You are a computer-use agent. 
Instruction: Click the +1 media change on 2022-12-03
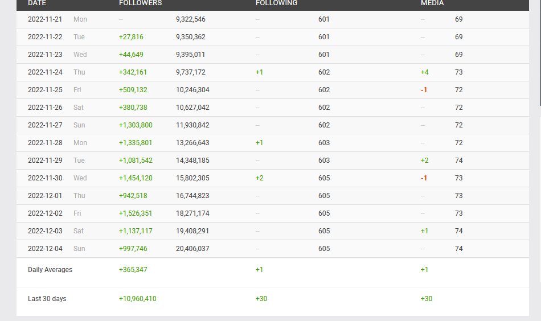tap(424, 231)
